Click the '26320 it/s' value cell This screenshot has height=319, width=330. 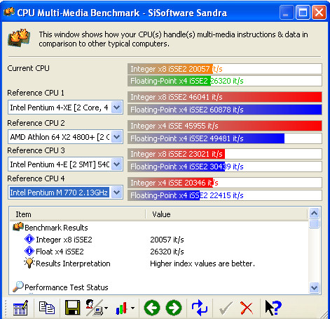click(x=167, y=252)
